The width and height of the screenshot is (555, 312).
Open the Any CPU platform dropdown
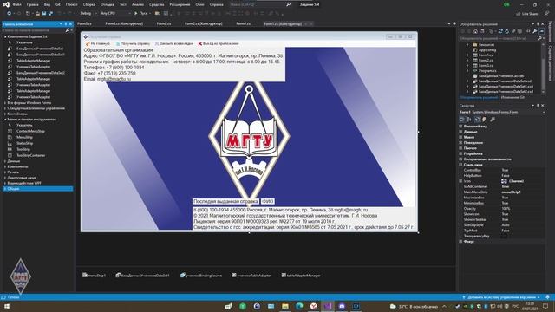point(115,14)
